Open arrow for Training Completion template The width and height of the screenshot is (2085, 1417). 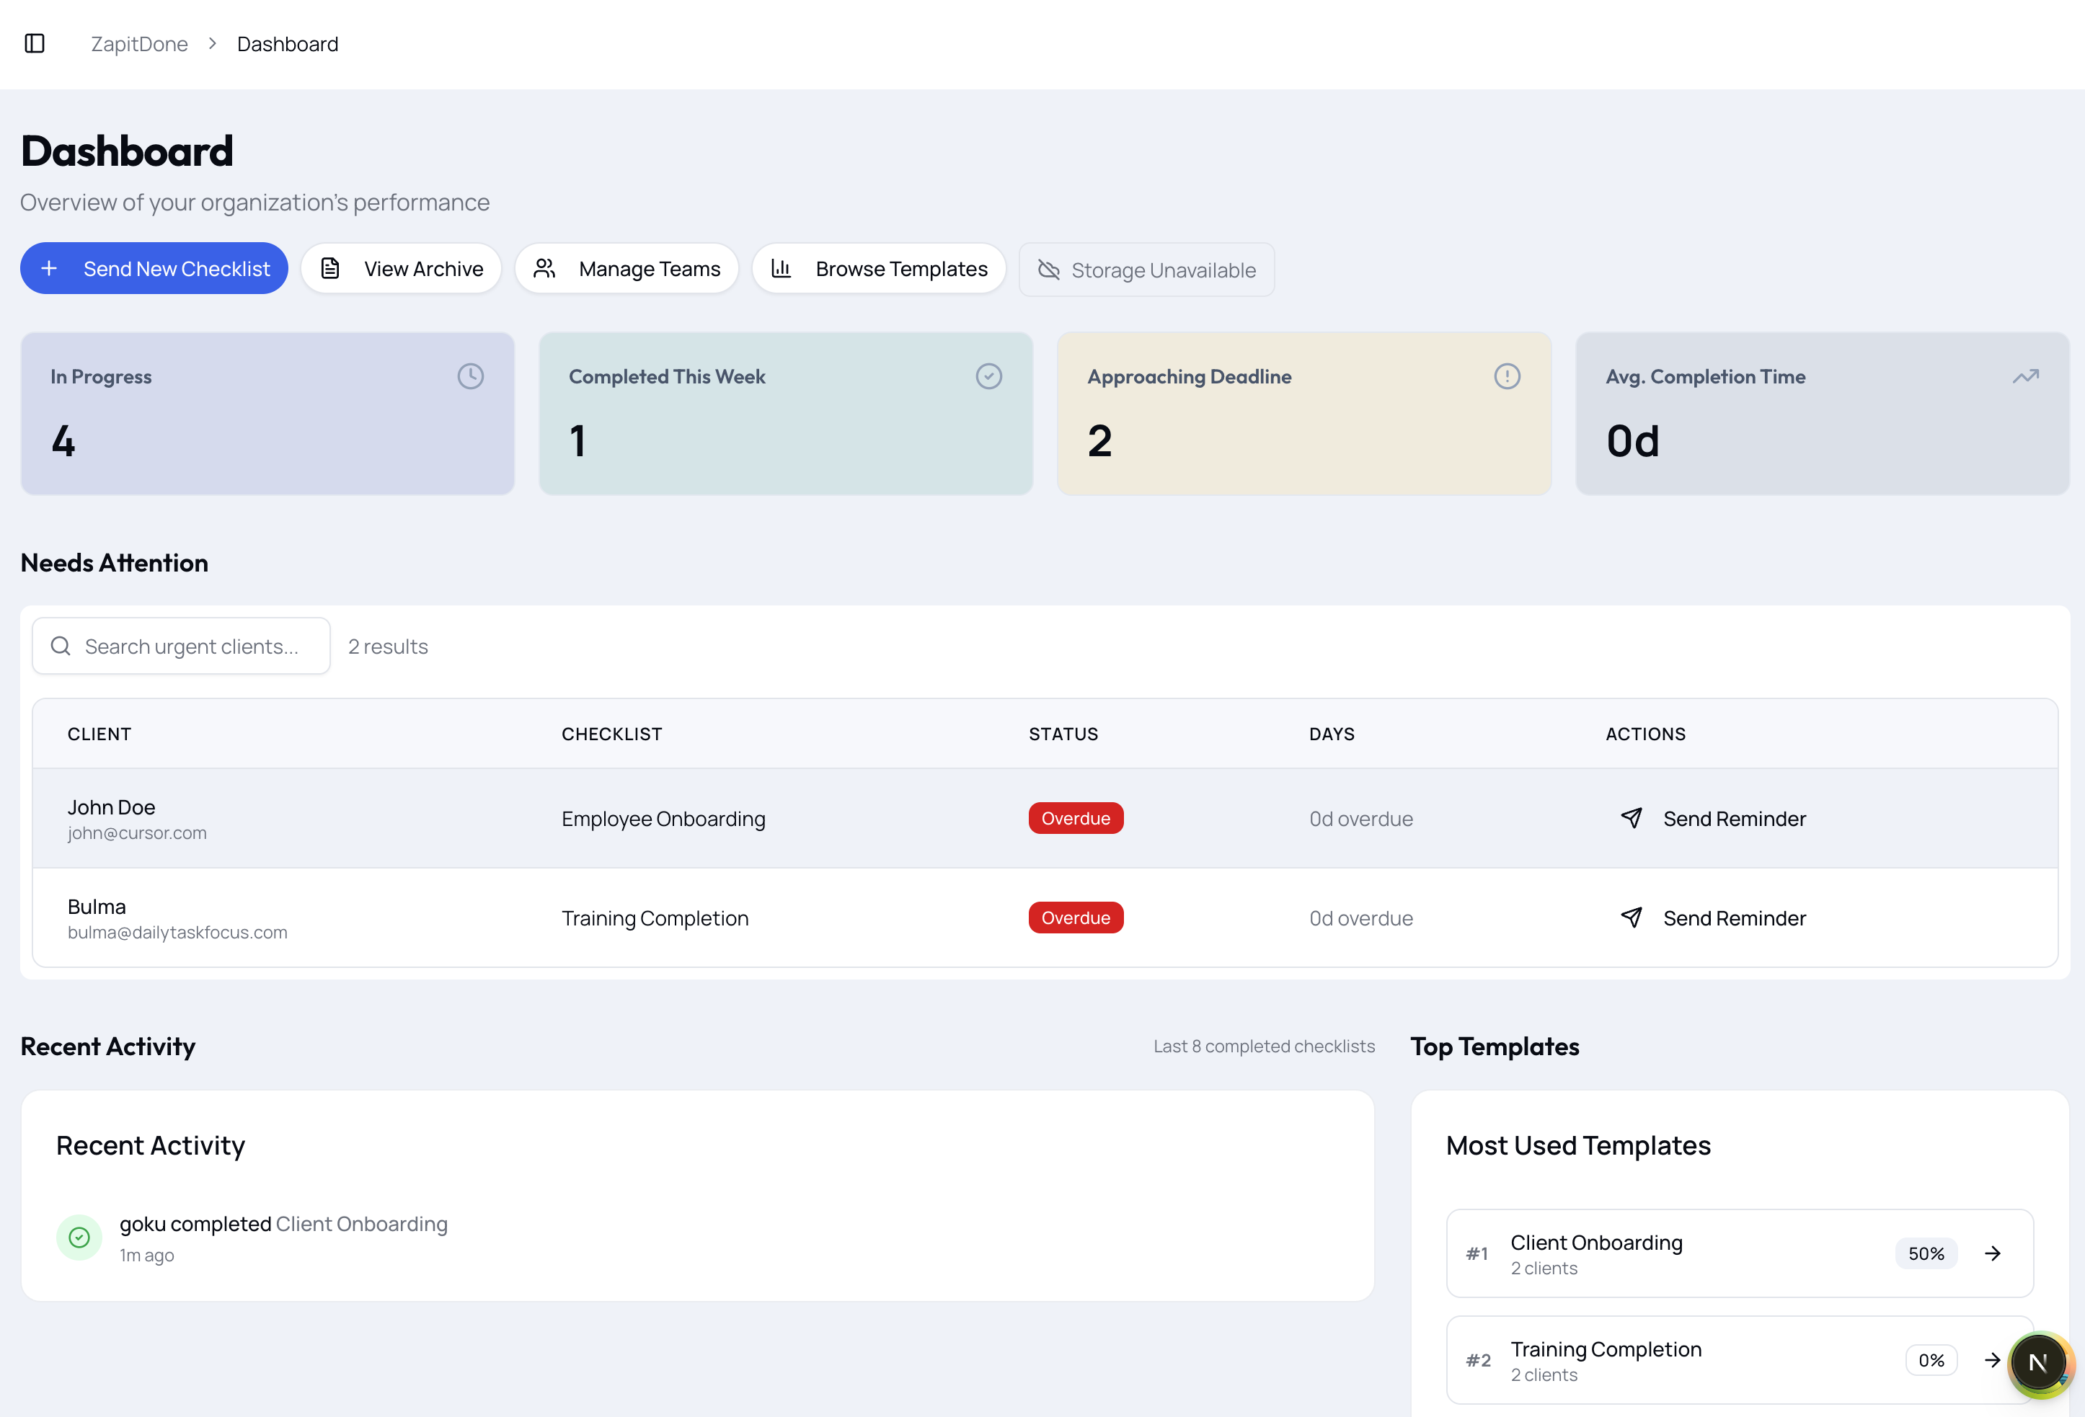1993,1359
